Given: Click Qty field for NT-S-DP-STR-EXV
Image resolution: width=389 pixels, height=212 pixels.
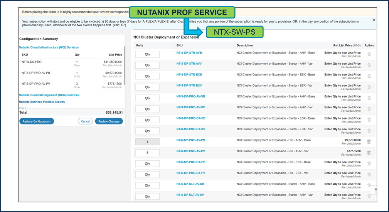Looking at the screenshot, I should click(147, 87).
